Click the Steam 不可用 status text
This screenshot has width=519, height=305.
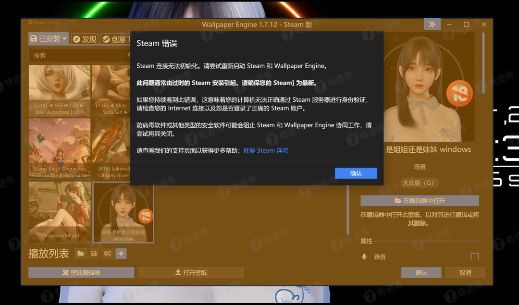(45, 23)
